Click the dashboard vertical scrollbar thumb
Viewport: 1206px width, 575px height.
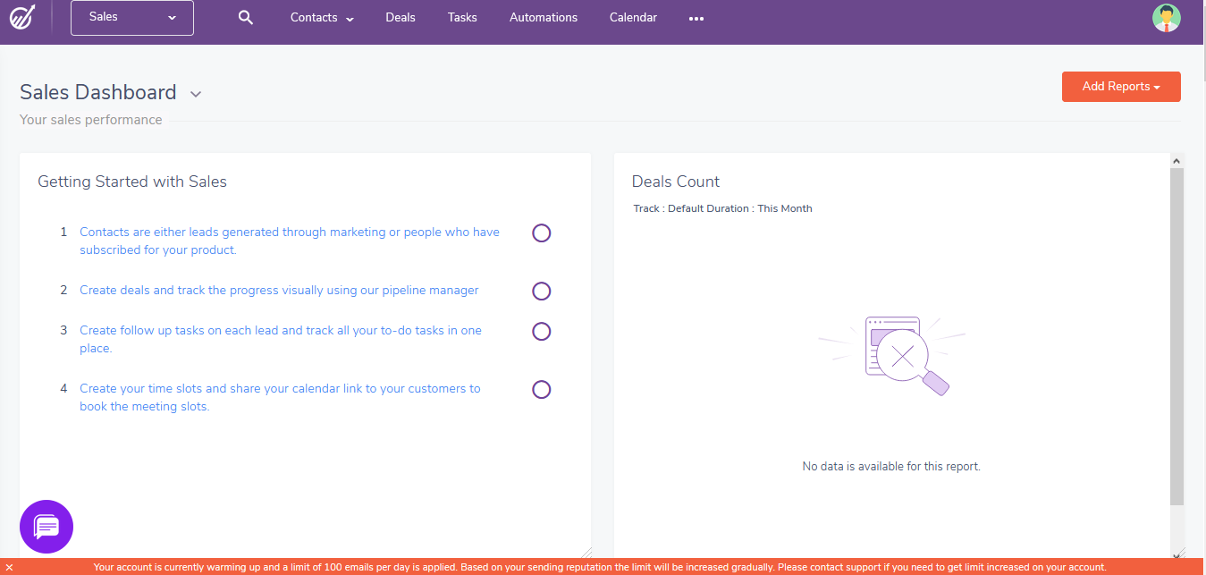[1176, 336]
